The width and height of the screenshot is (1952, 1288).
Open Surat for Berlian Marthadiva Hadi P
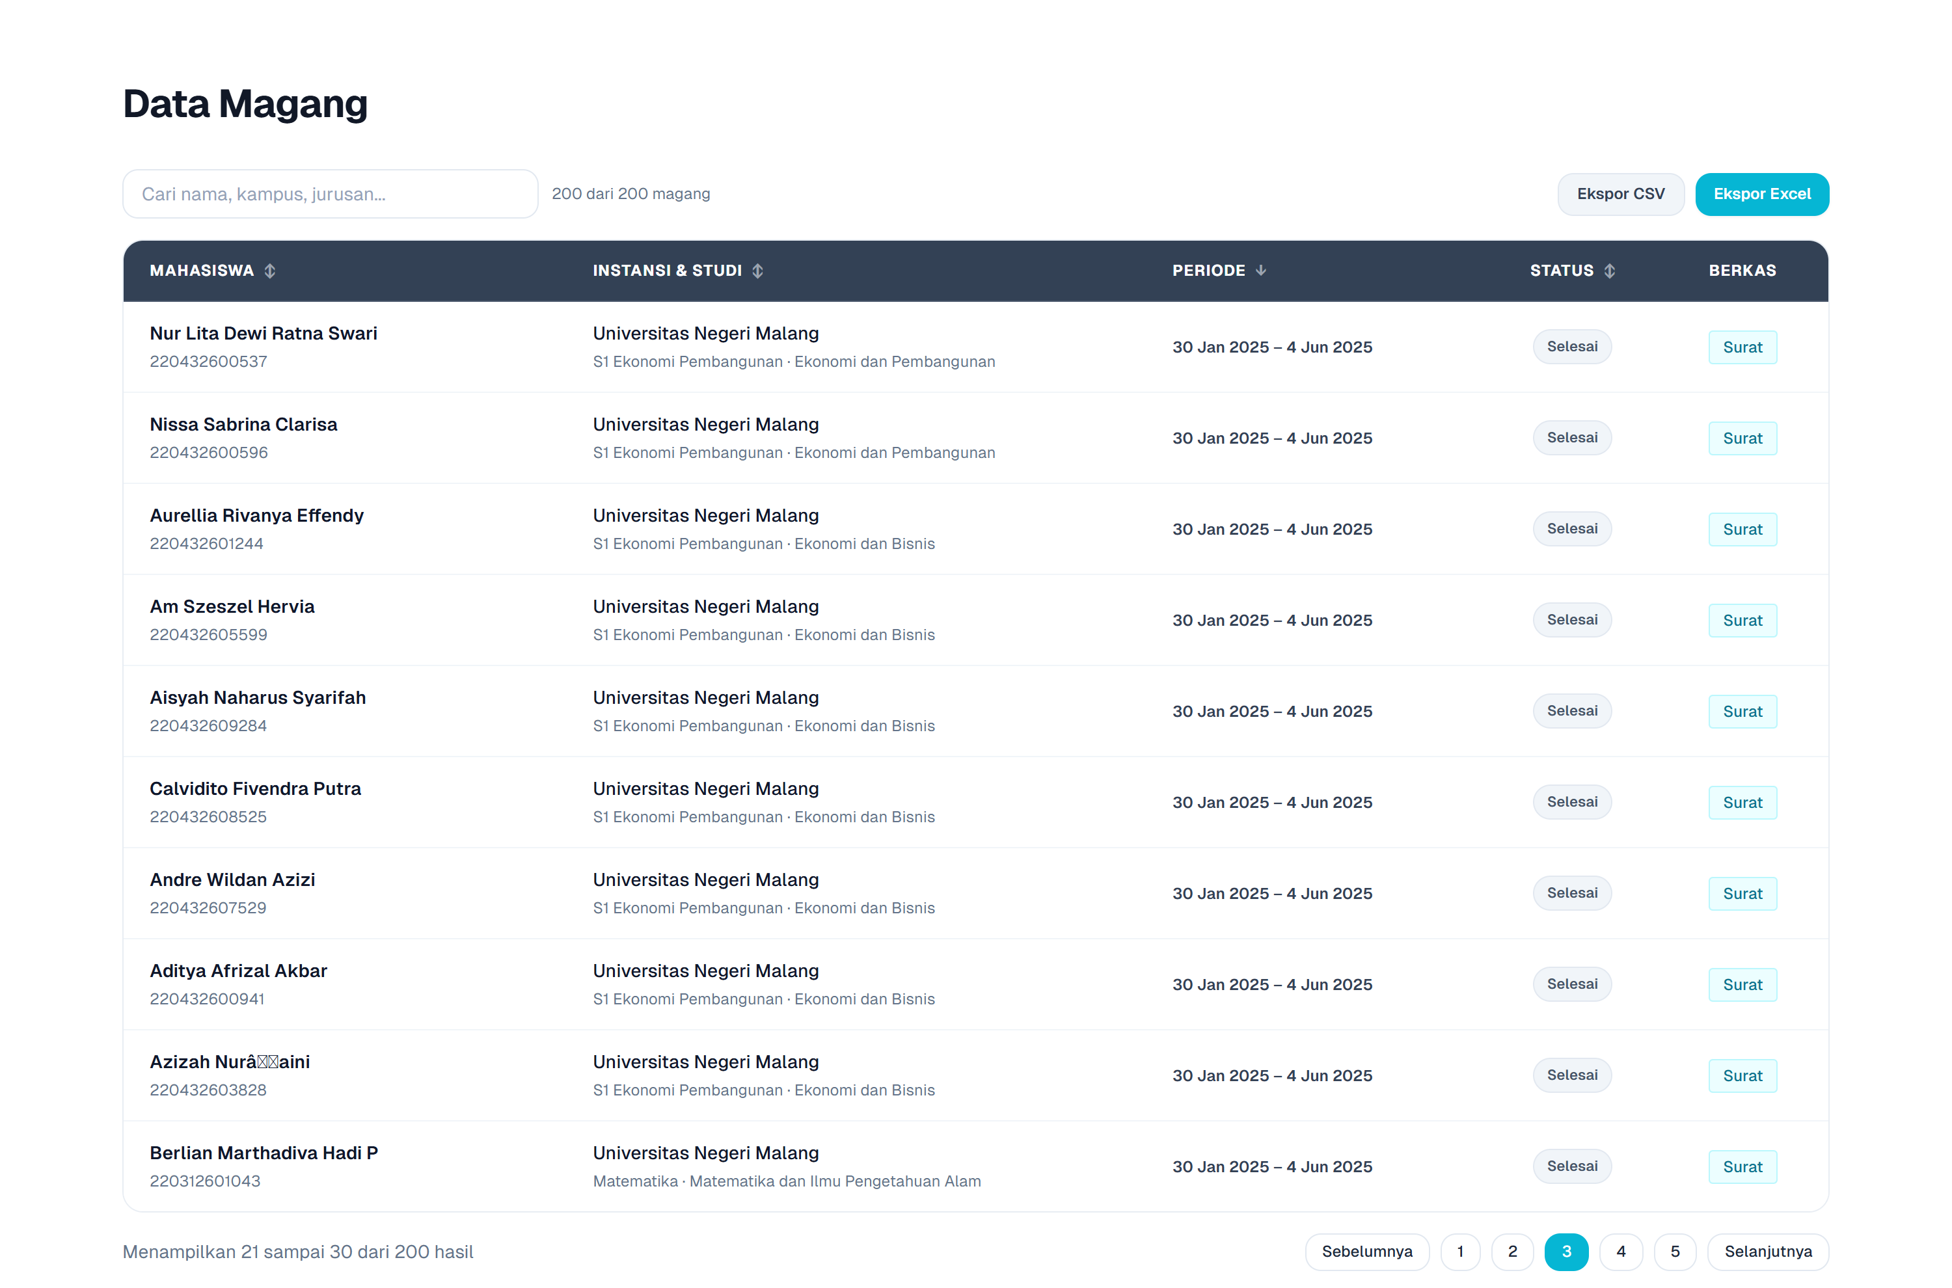pos(1742,1167)
